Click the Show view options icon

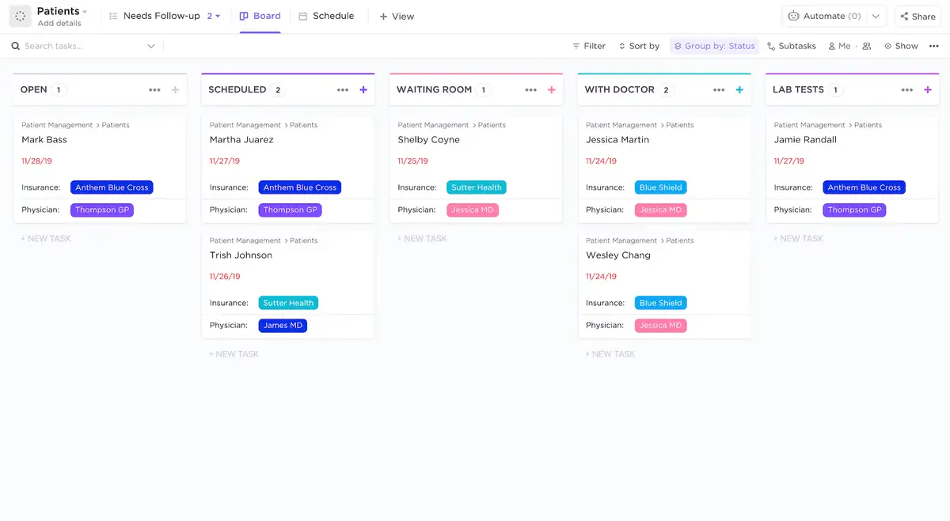[887, 46]
